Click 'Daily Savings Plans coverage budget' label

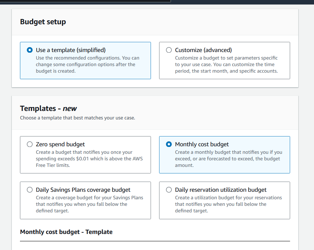coord(83,190)
